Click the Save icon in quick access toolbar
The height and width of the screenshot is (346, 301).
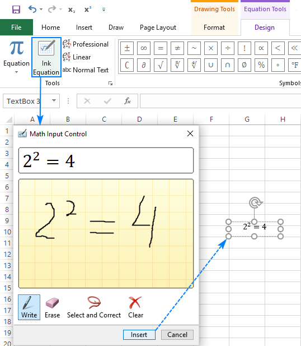pyautogui.click(x=16, y=10)
